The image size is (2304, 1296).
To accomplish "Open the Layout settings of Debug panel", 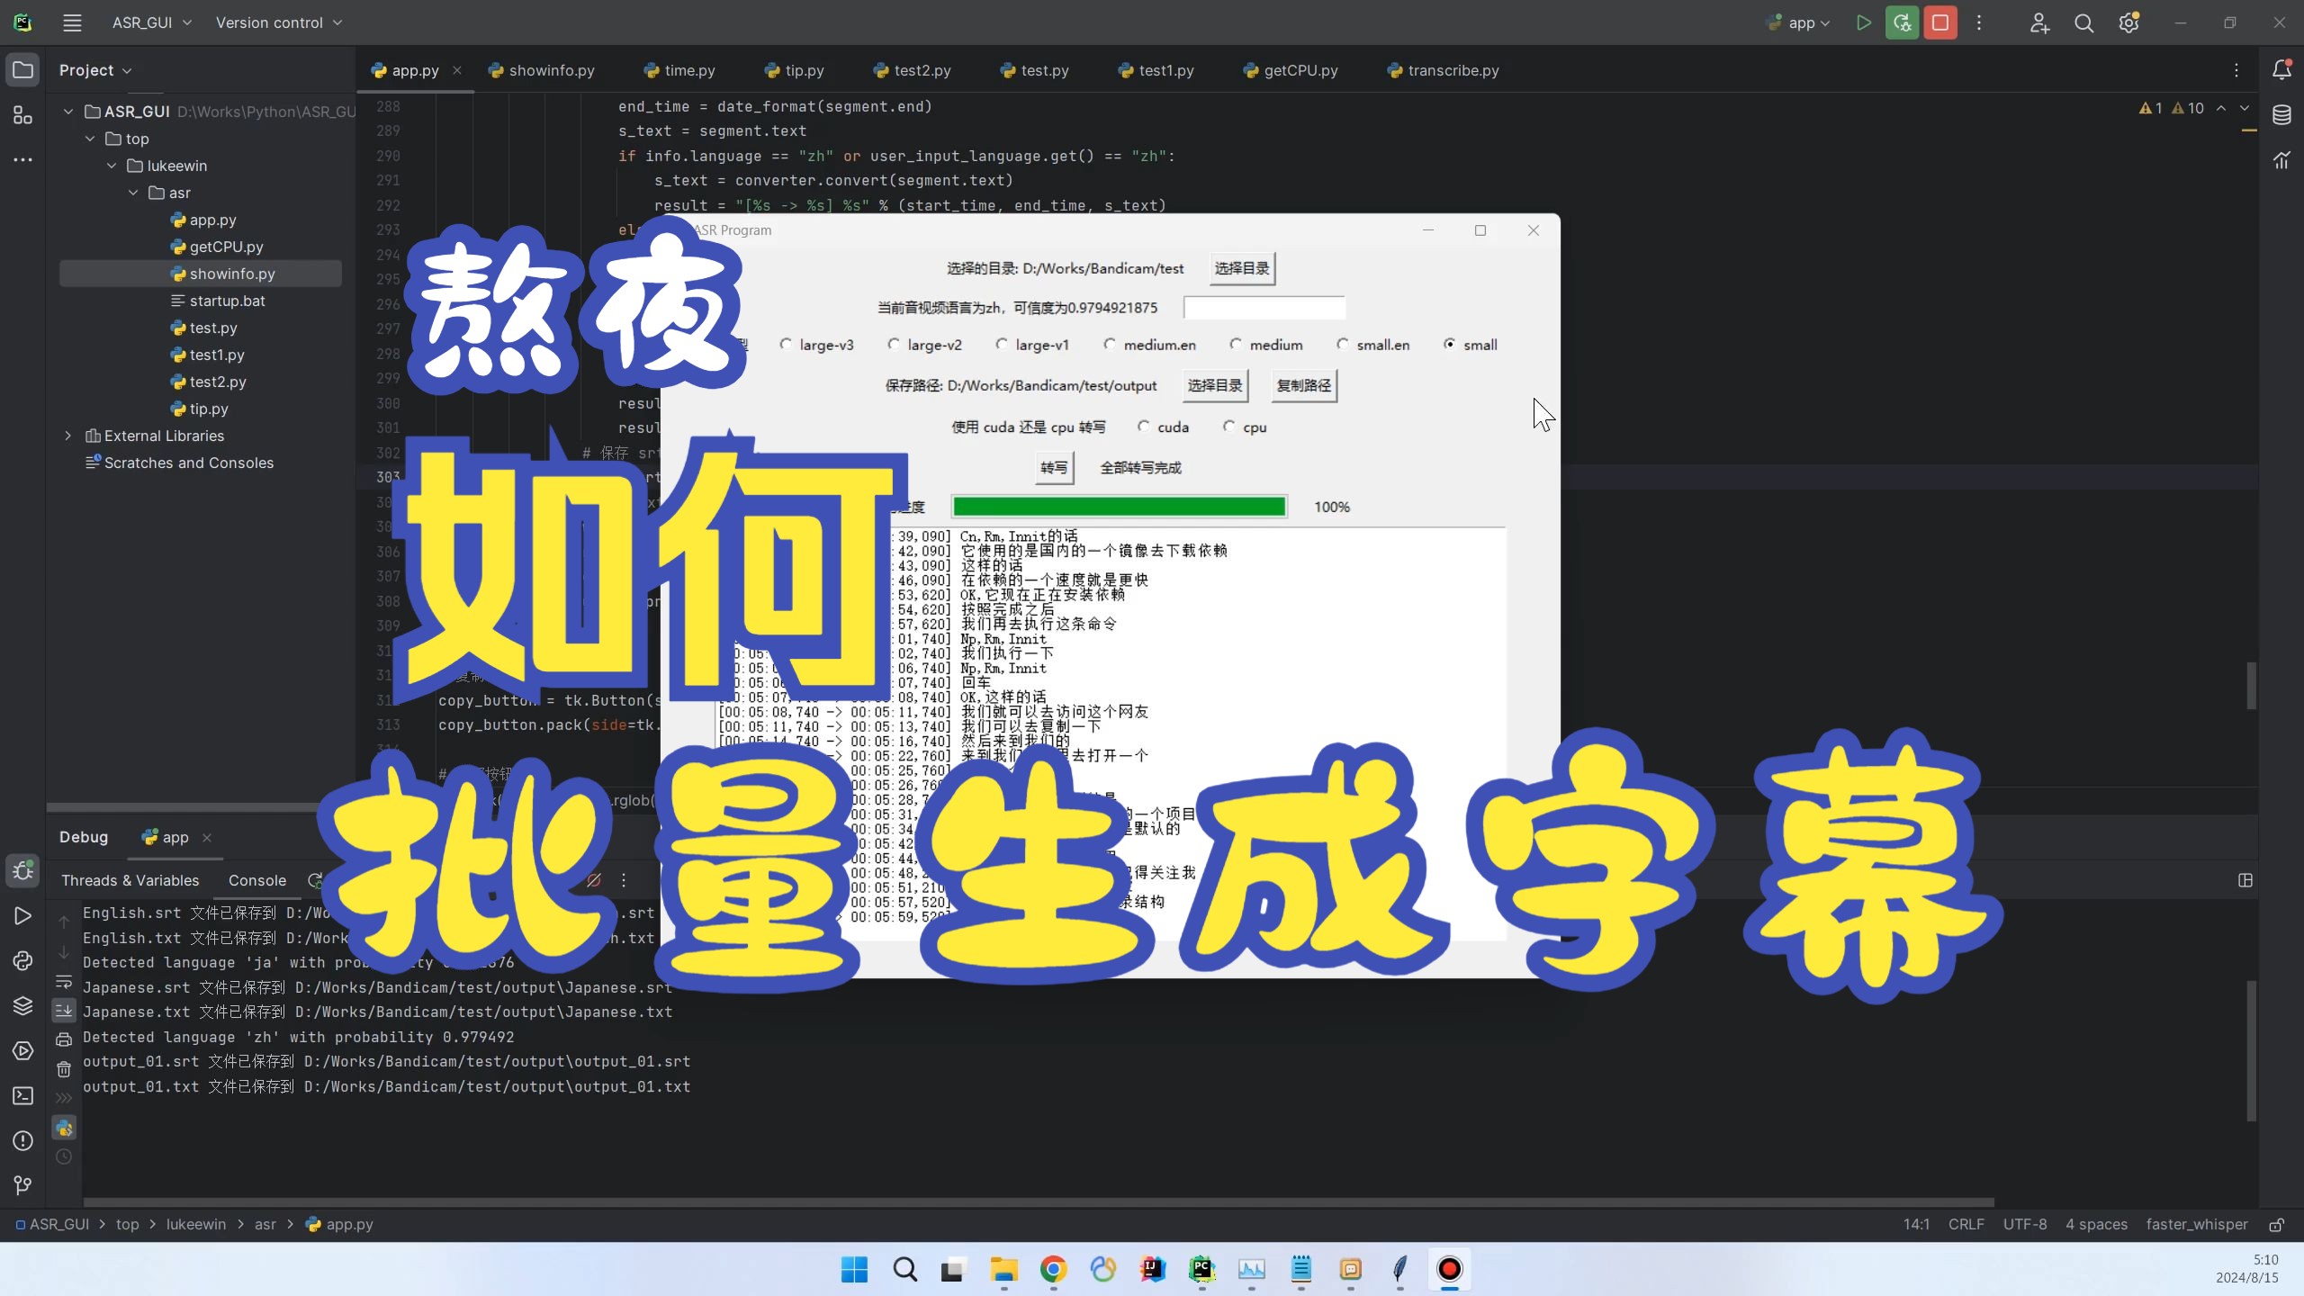I will [2245, 880].
